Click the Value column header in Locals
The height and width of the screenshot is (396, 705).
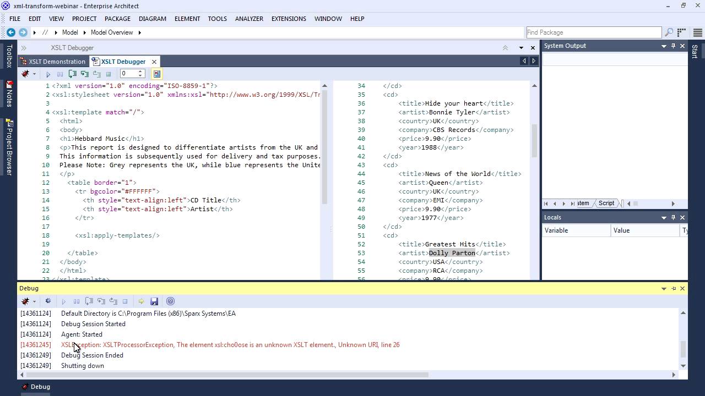coord(645,230)
